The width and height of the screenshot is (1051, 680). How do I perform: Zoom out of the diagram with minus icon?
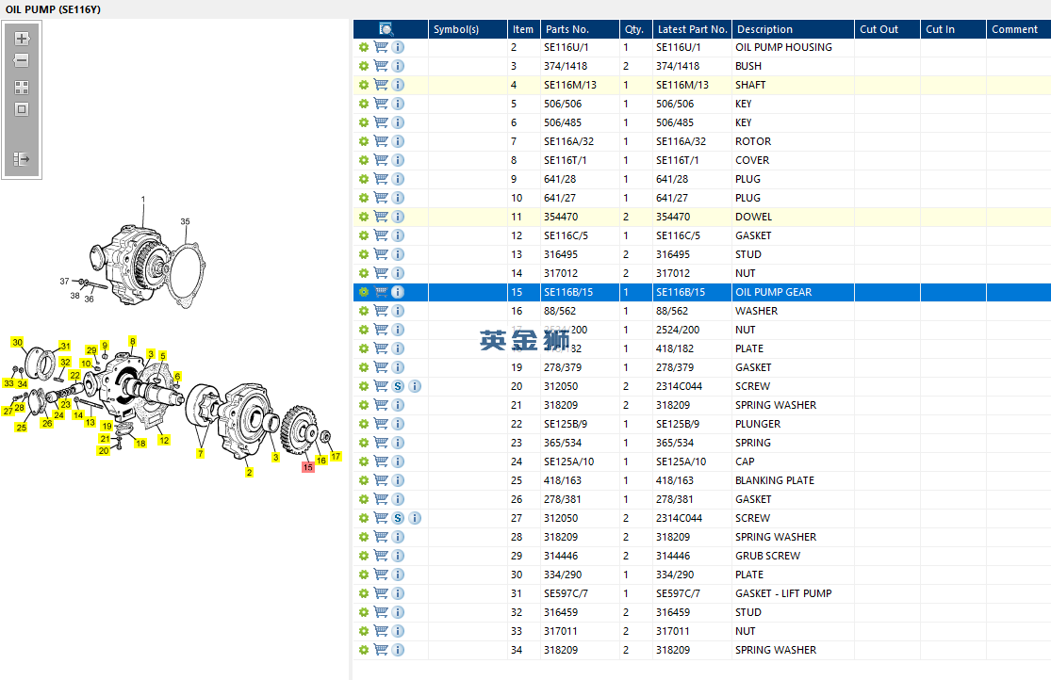[22, 60]
